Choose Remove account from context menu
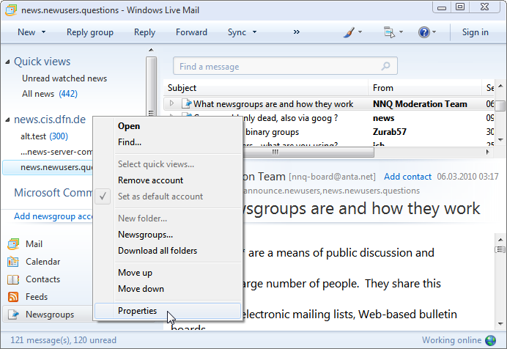 150,180
